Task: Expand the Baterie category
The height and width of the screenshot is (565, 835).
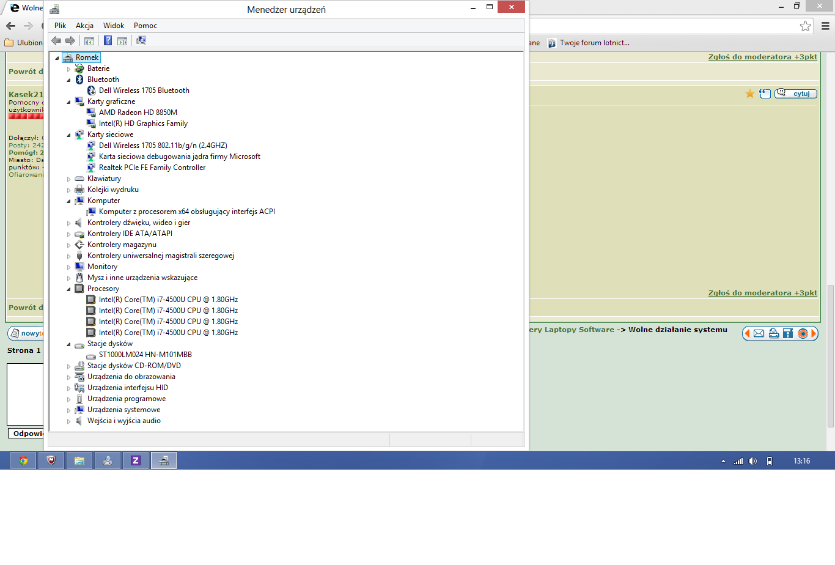Action: pos(69,69)
